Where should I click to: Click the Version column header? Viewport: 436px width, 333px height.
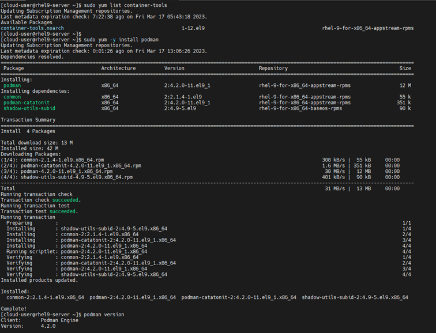[x=174, y=68]
